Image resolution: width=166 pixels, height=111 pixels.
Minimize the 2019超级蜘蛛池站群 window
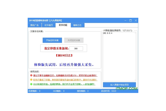click(125, 20)
